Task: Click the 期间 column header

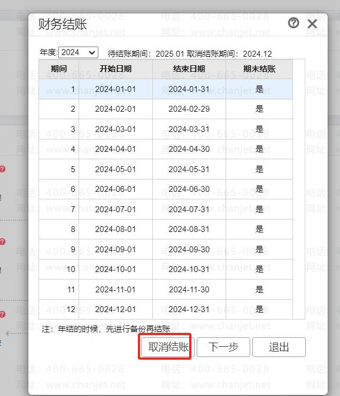Action: (59, 69)
